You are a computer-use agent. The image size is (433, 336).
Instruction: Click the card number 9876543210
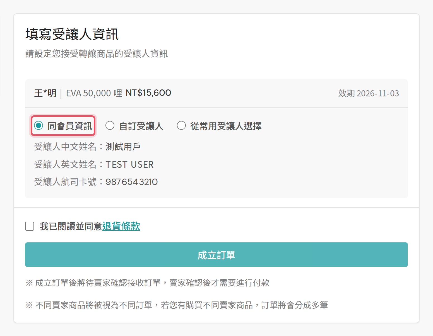[132, 182]
